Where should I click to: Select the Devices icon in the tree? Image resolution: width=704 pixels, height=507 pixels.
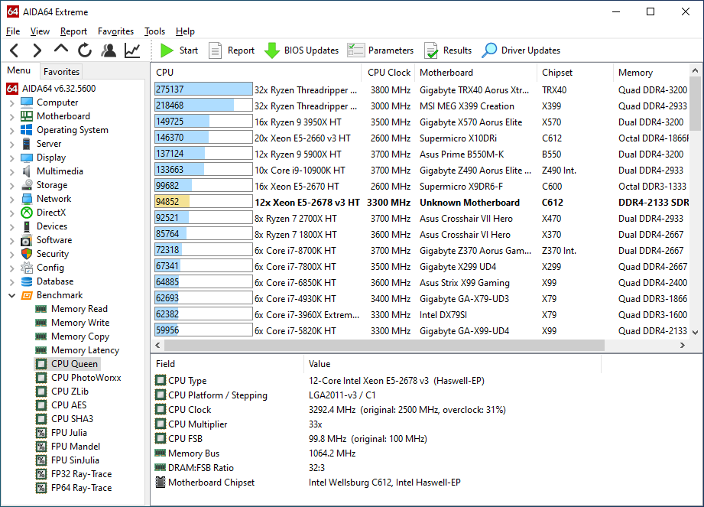click(27, 226)
